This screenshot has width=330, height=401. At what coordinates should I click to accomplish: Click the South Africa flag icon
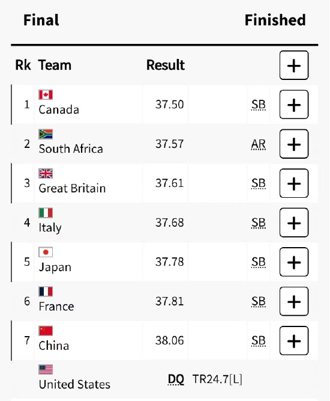pyautogui.click(x=46, y=134)
